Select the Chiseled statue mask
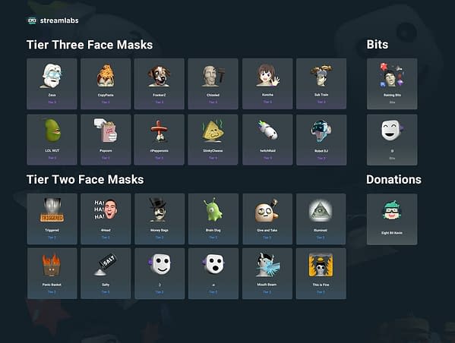455x343 pixels. pos(213,83)
